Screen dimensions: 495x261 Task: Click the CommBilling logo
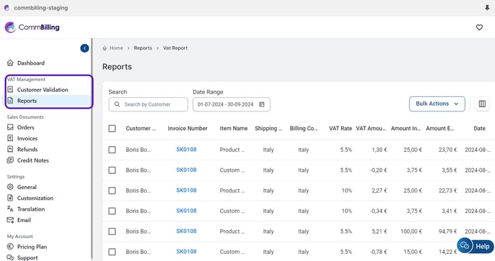pyautogui.click(x=32, y=27)
